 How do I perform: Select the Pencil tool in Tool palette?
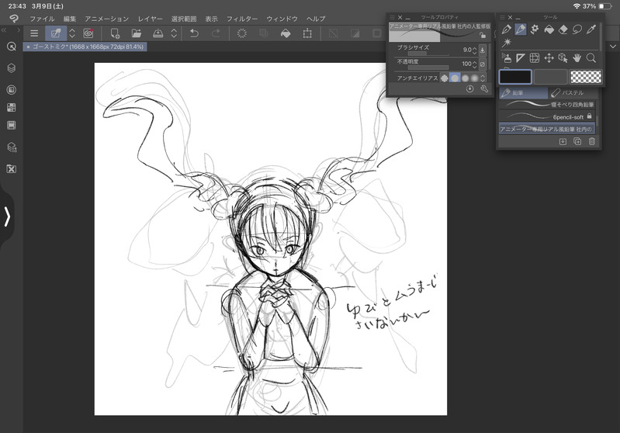(x=521, y=29)
